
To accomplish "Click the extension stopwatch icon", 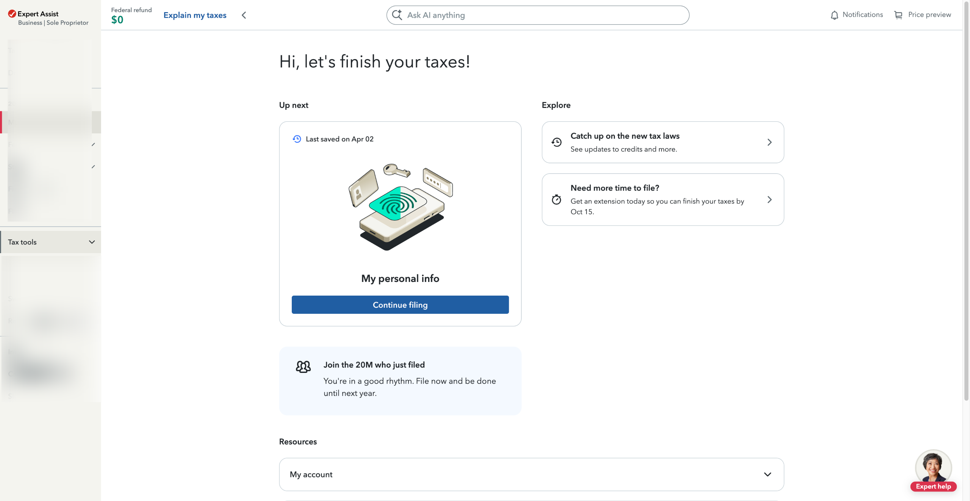I will pos(556,200).
